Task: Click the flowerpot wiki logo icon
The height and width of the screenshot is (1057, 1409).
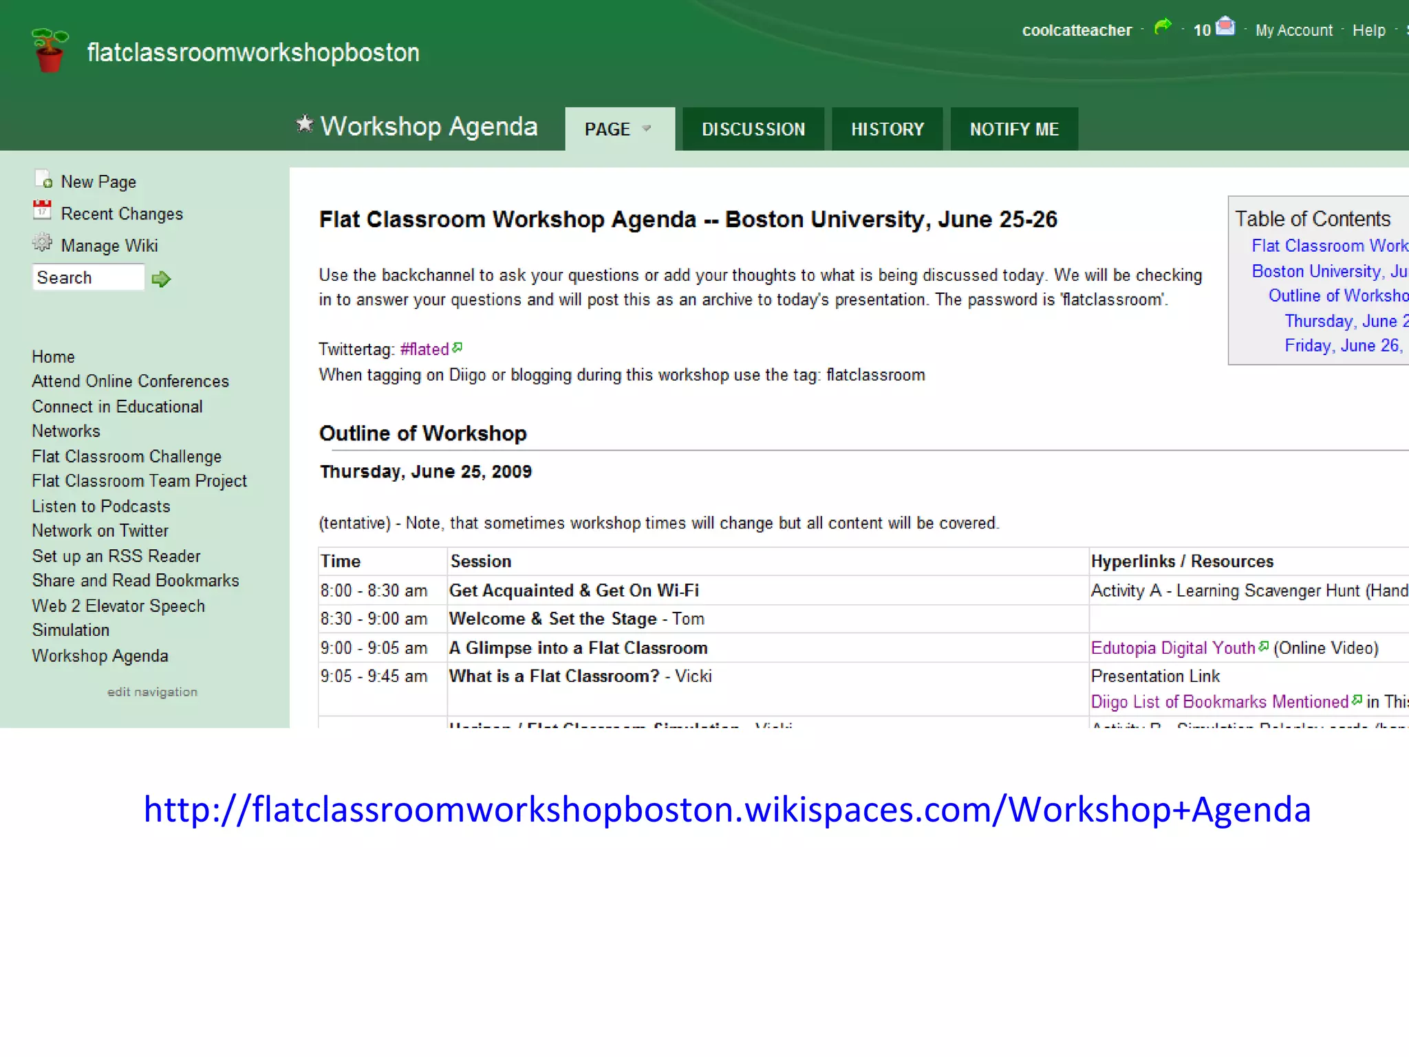Action: pos(50,50)
